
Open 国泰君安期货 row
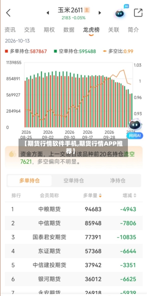(x=73, y=237)
